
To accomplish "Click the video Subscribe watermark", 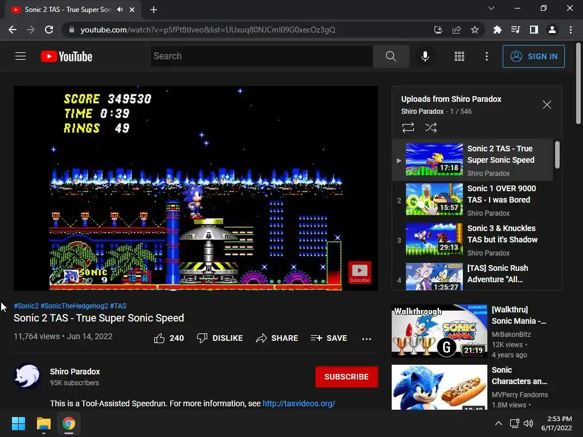I will coord(360,273).
